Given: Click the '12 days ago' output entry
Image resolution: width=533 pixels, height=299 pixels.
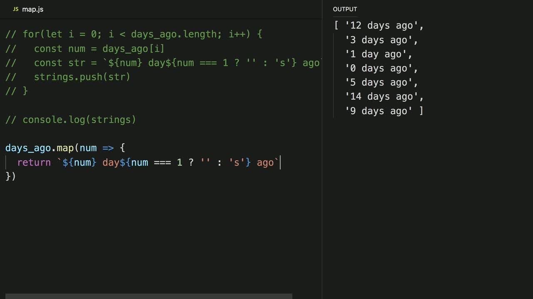Looking at the screenshot, I should coord(384,26).
